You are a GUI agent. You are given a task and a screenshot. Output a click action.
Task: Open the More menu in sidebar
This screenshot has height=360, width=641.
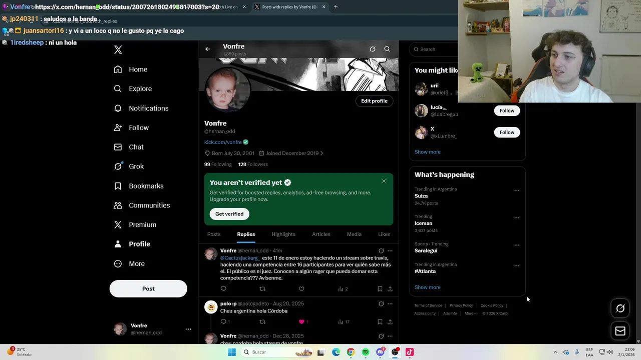129,263
